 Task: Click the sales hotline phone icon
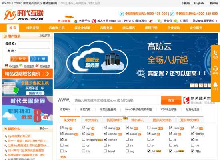[122, 14]
